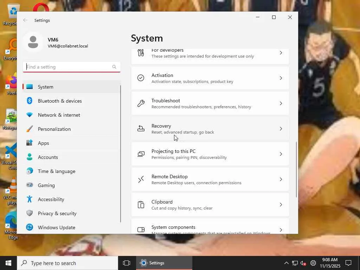Open Time & language settings

point(71,171)
